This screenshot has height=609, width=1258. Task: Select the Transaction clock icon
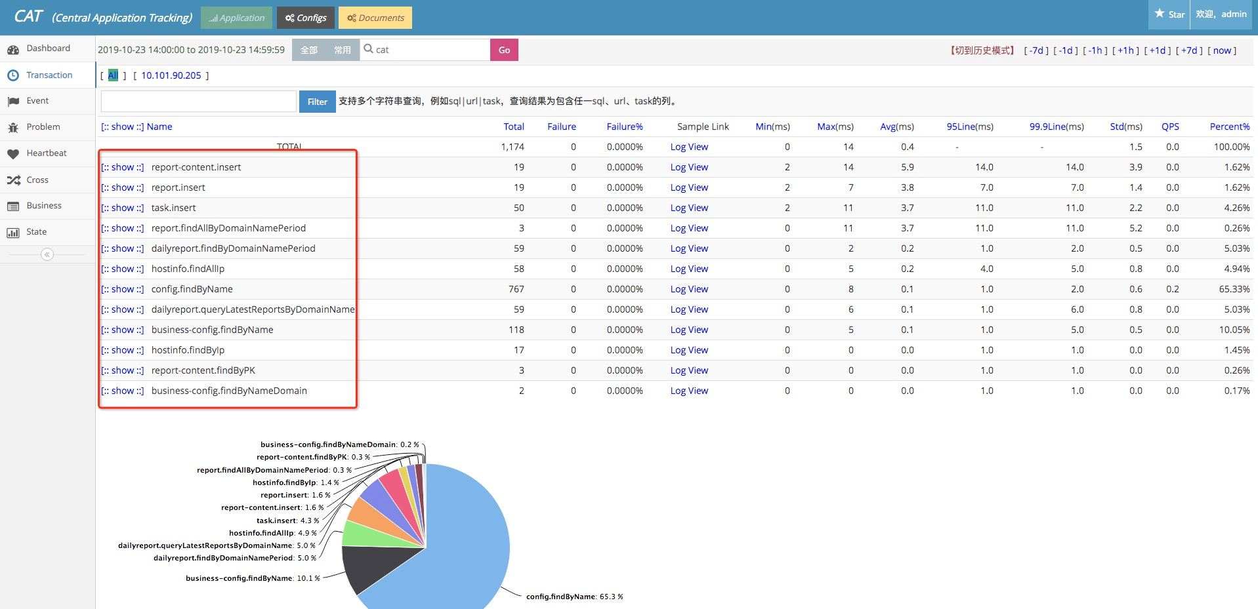click(13, 75)
